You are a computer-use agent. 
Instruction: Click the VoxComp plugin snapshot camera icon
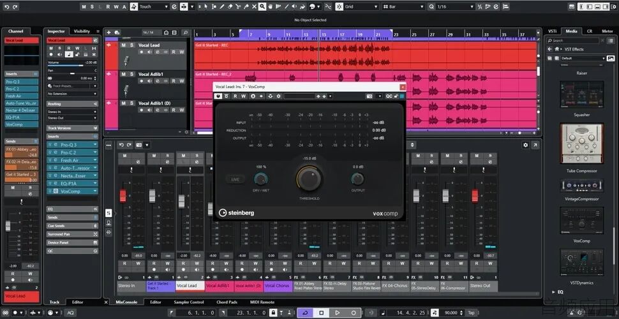click(369, 96)
